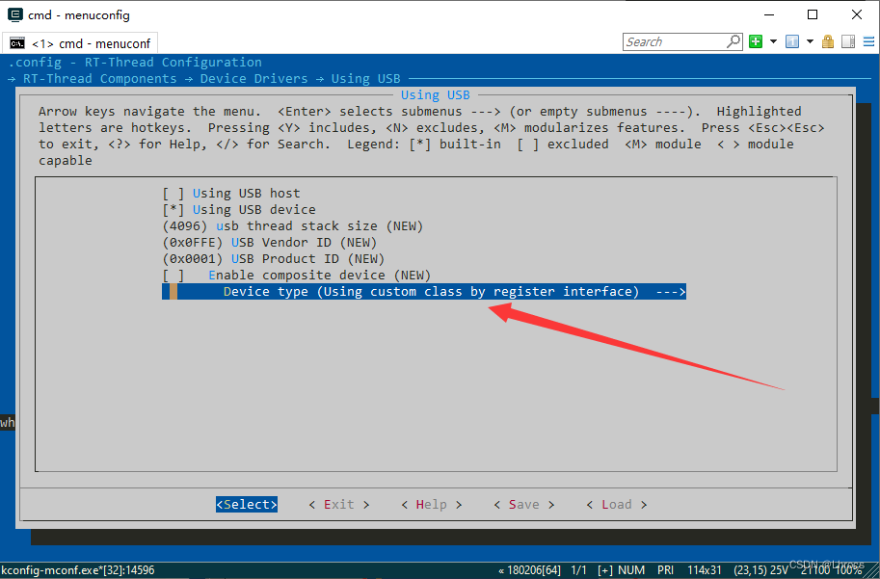
Task: Open the dropdown arrow beside the console number icon
Action: (810, 41)
